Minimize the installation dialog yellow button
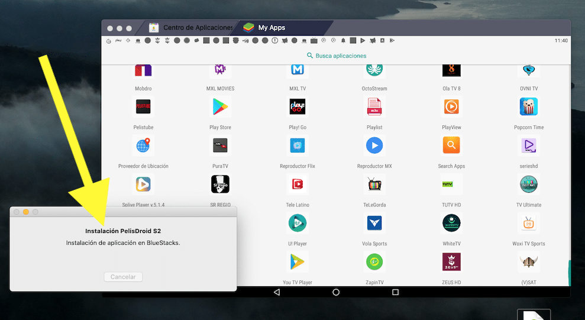The image size is (585, 320). (x=26, y=212)
